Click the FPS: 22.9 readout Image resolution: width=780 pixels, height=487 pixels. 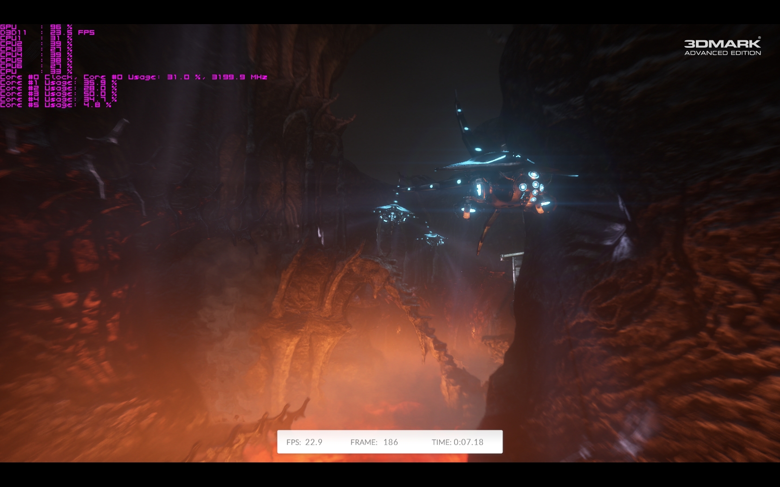304,442
